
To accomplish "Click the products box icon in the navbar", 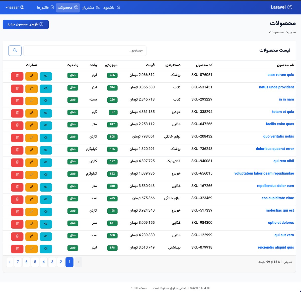I will (x=76, y=8).
